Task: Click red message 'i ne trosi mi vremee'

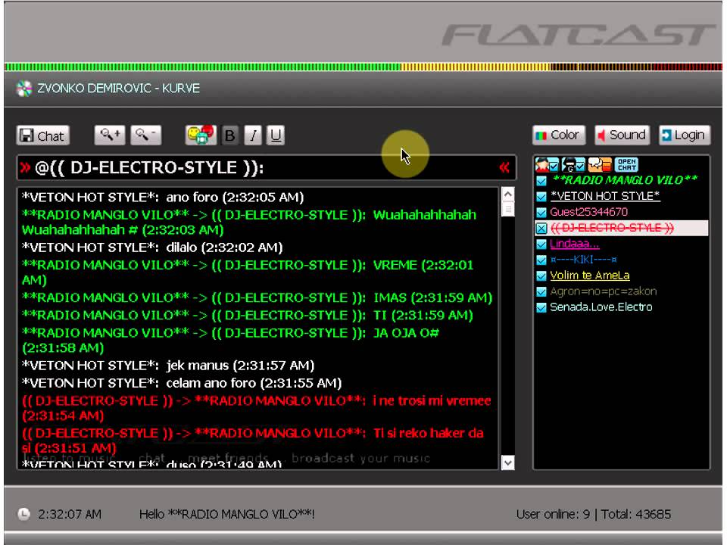Action: tap(432, 401)
